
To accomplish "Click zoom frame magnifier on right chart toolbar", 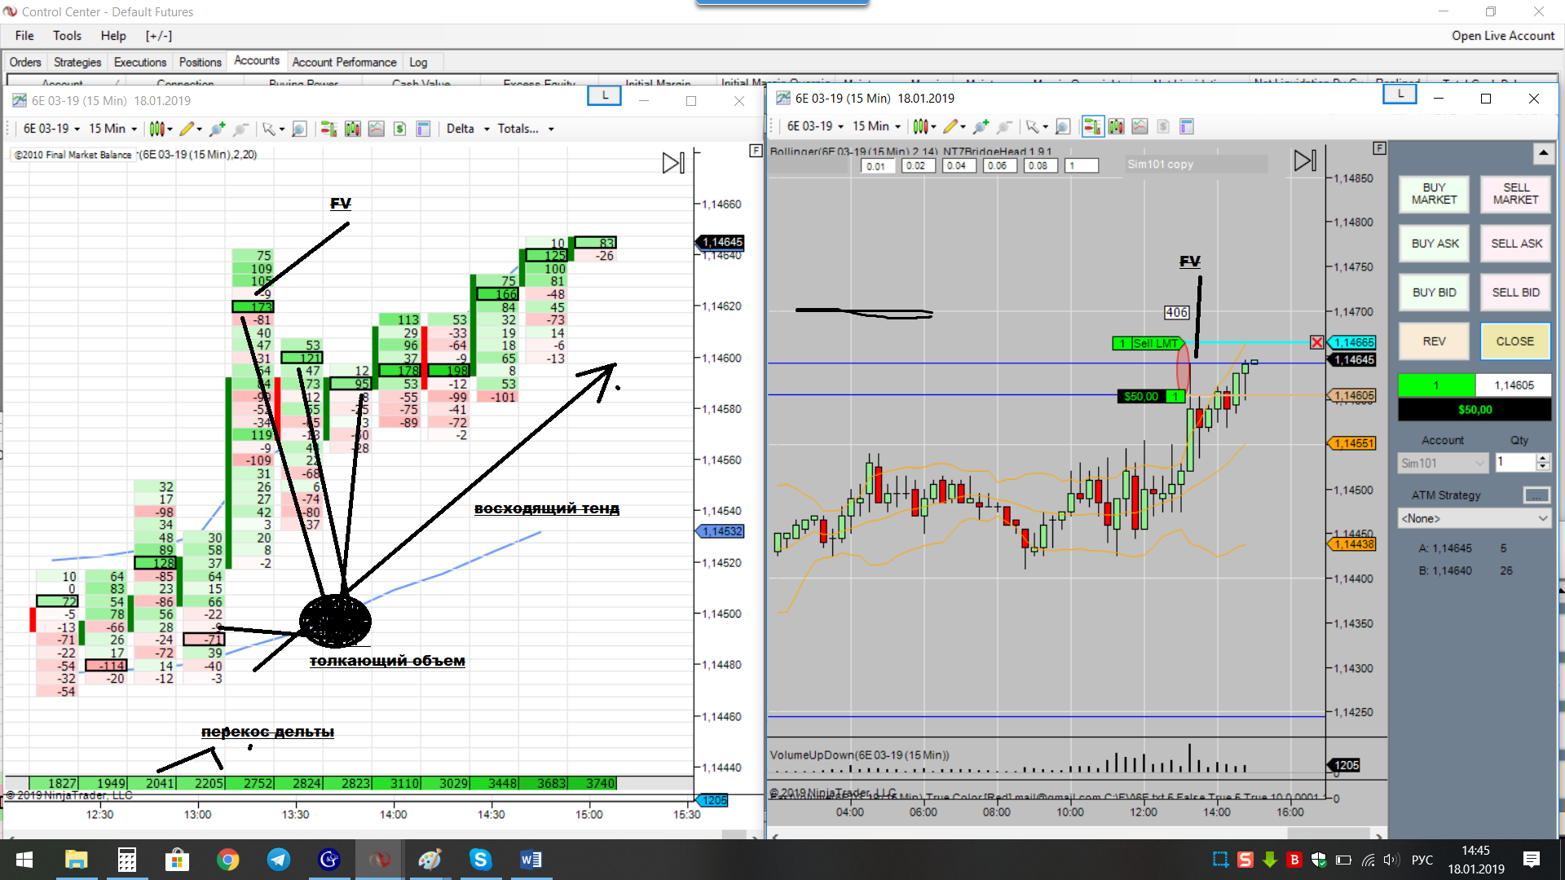I will point(1062,126).
